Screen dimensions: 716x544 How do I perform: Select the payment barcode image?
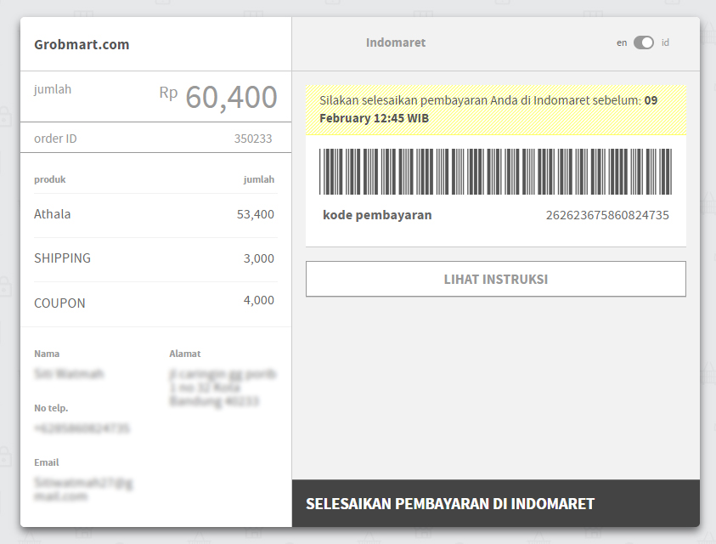pyautogui.click(x=495, y=172)
